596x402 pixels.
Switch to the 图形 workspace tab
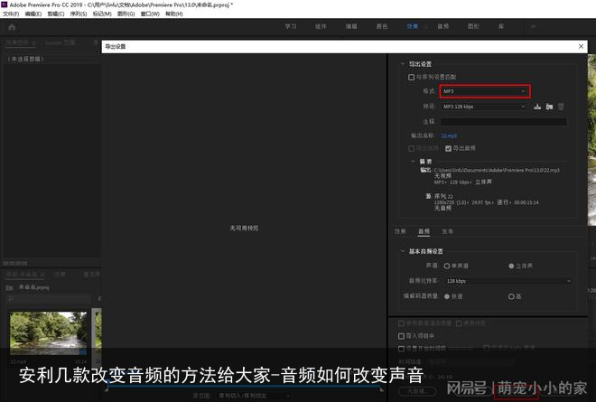[473, 26]
